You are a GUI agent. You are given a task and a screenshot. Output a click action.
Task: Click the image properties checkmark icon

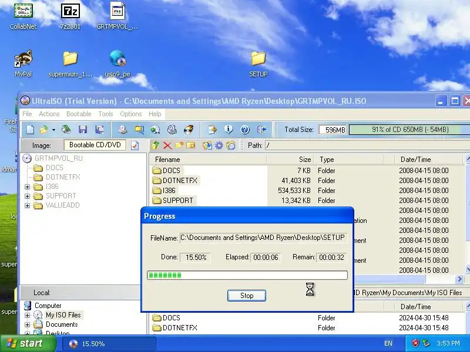tap(135, 145)
